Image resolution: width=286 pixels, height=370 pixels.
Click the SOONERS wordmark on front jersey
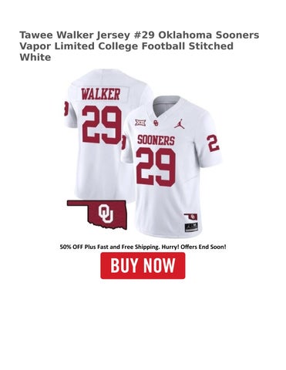[x=156, y=140]
